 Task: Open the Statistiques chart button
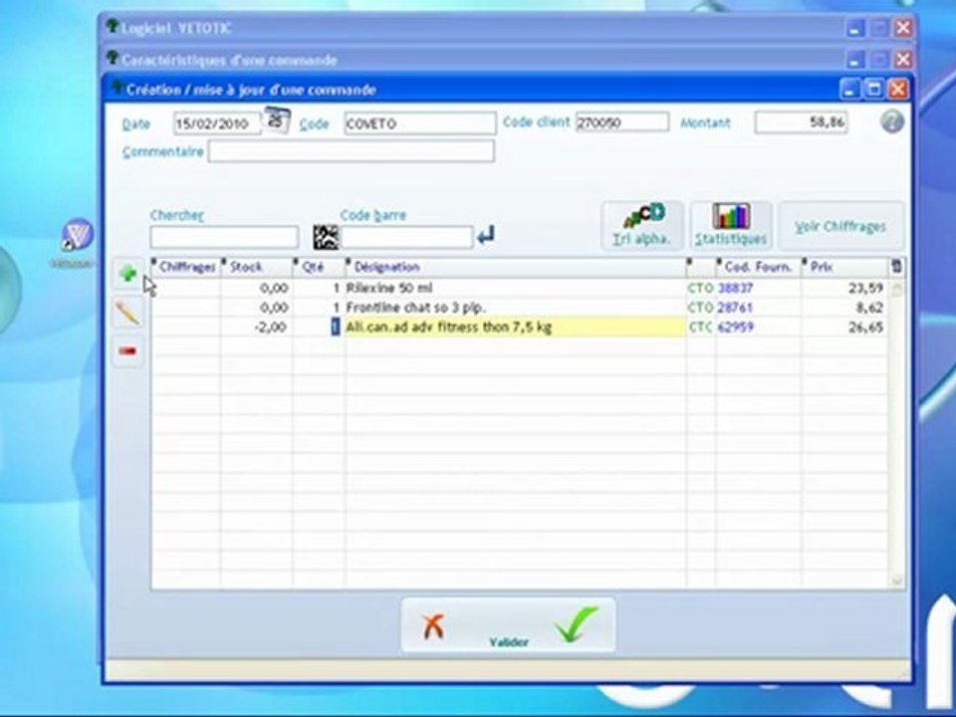[730, 225]
